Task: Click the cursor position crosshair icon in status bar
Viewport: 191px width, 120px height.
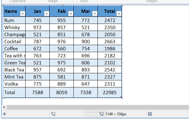Action: point(5,114)
